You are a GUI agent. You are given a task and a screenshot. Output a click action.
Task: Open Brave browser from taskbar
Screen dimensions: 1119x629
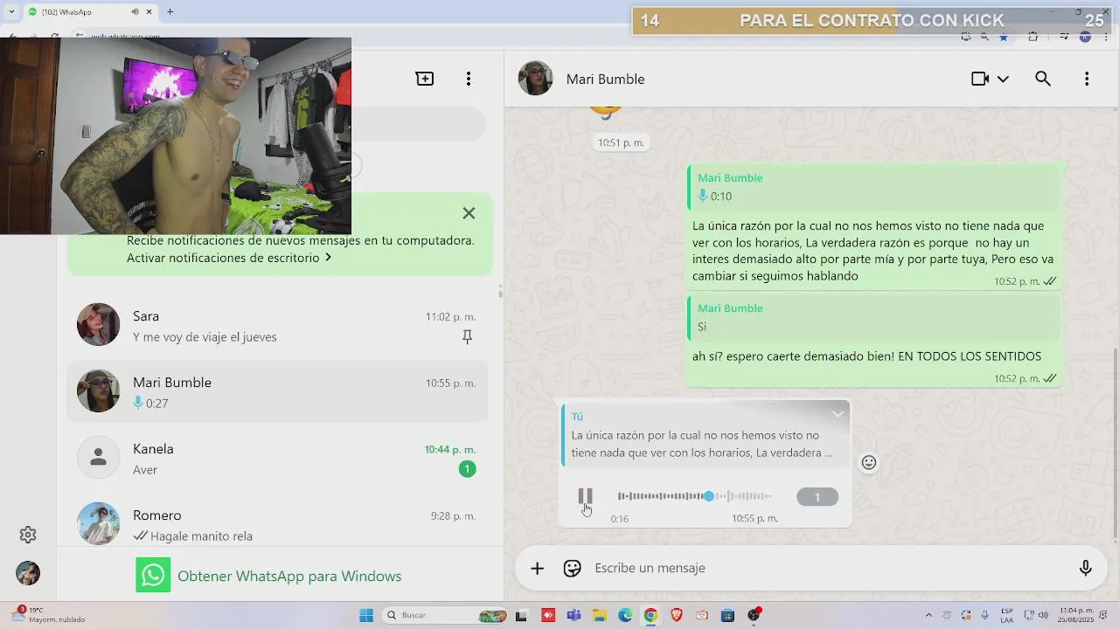click(677, 615)
